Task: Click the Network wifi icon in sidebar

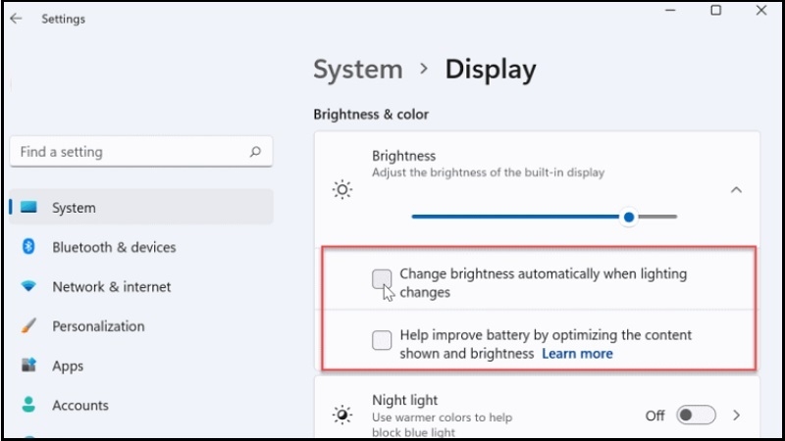Action: point(29,287)
